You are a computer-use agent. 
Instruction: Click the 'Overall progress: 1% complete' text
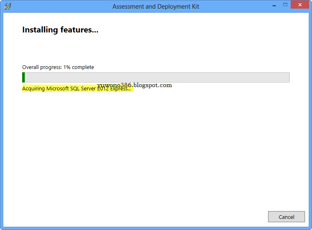coord(58,67)
